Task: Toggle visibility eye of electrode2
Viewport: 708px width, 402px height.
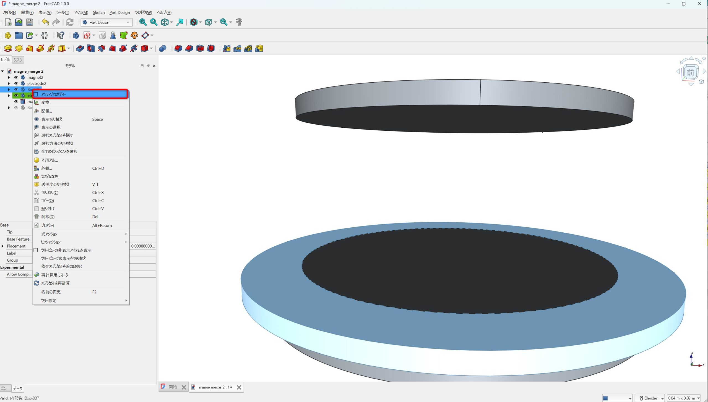Action: tap(16, 83)
